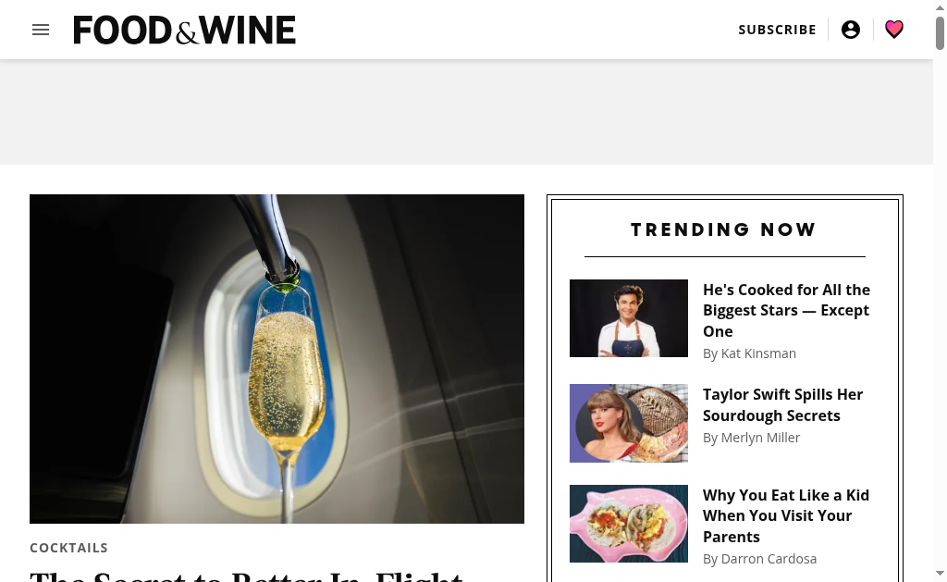
Task: Click the account profile icon
Action: pos(851,30)
